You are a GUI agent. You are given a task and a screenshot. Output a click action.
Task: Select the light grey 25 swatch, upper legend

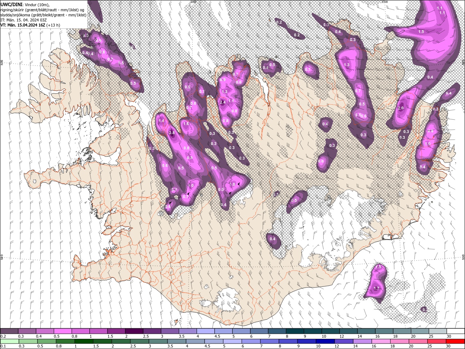click(x=438, y=331)
